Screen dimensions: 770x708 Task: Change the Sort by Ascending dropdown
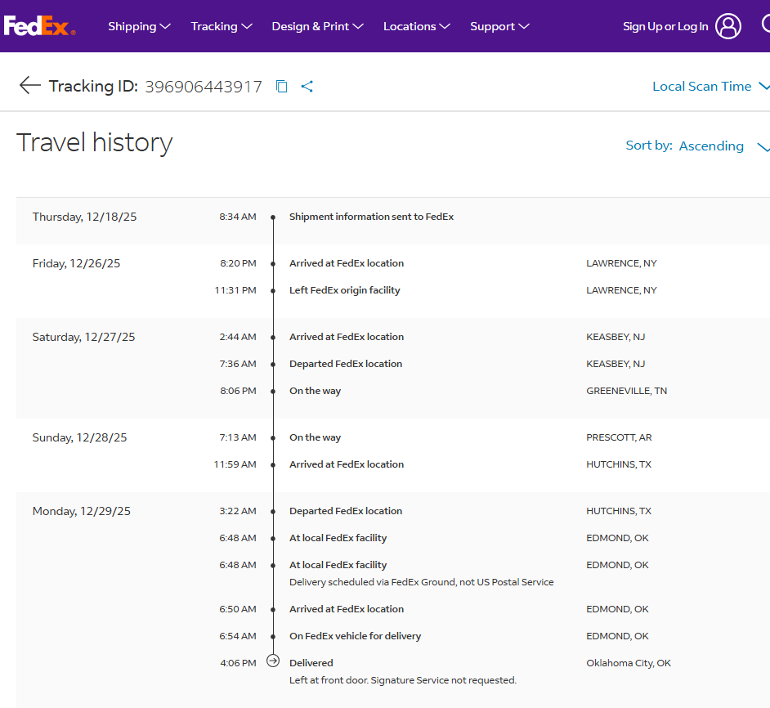pos(697,146)
